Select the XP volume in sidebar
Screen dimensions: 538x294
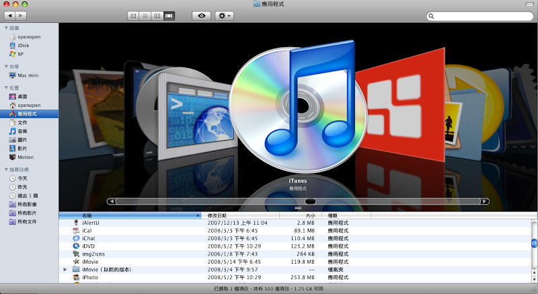[21, 54]
